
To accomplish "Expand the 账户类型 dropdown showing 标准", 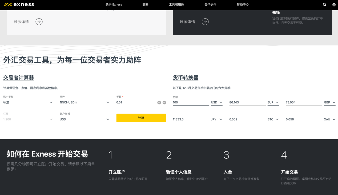I will (x=28, y=102).
